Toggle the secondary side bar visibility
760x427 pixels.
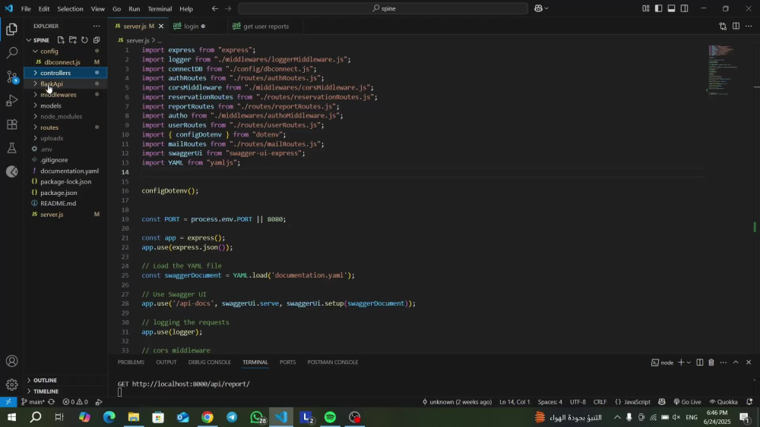[685, 8]
